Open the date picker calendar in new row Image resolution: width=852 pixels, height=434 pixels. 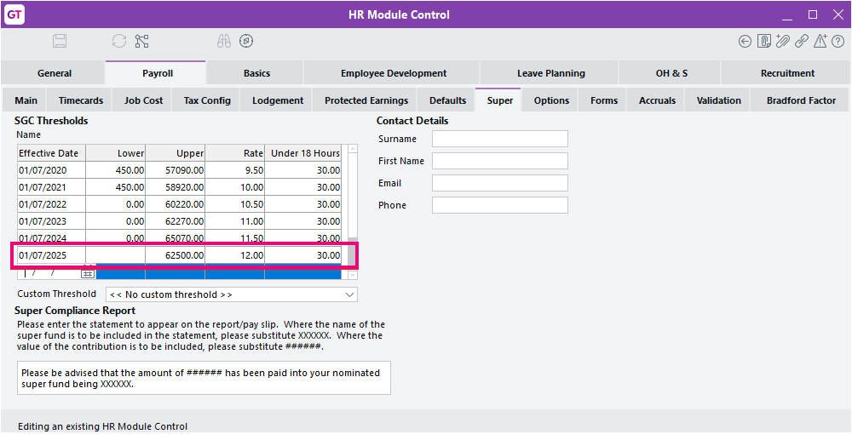[88, 273]
